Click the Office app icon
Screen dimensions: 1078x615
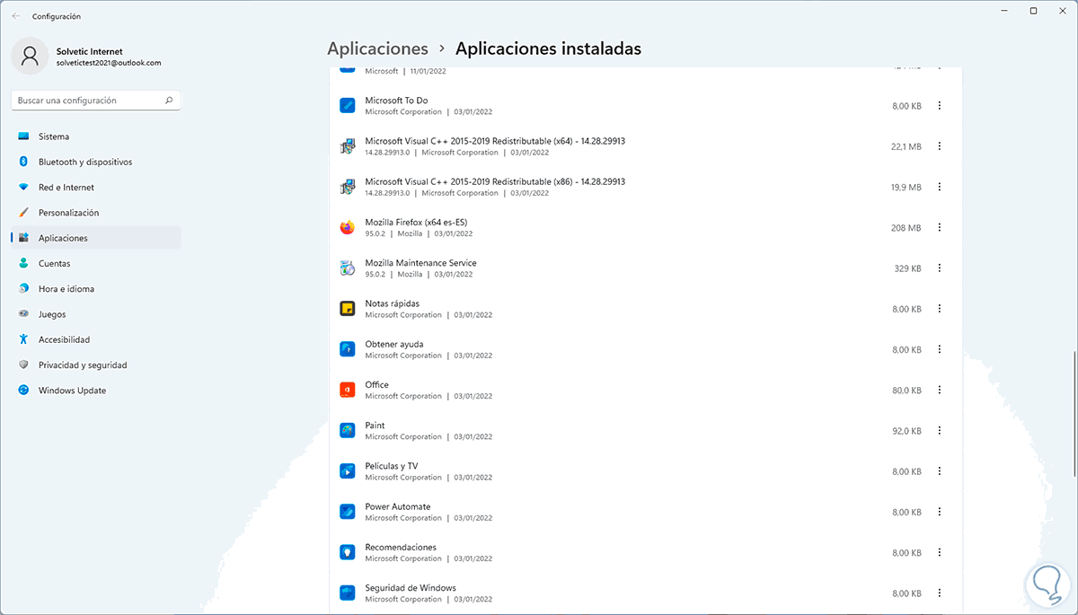(348, 390)
